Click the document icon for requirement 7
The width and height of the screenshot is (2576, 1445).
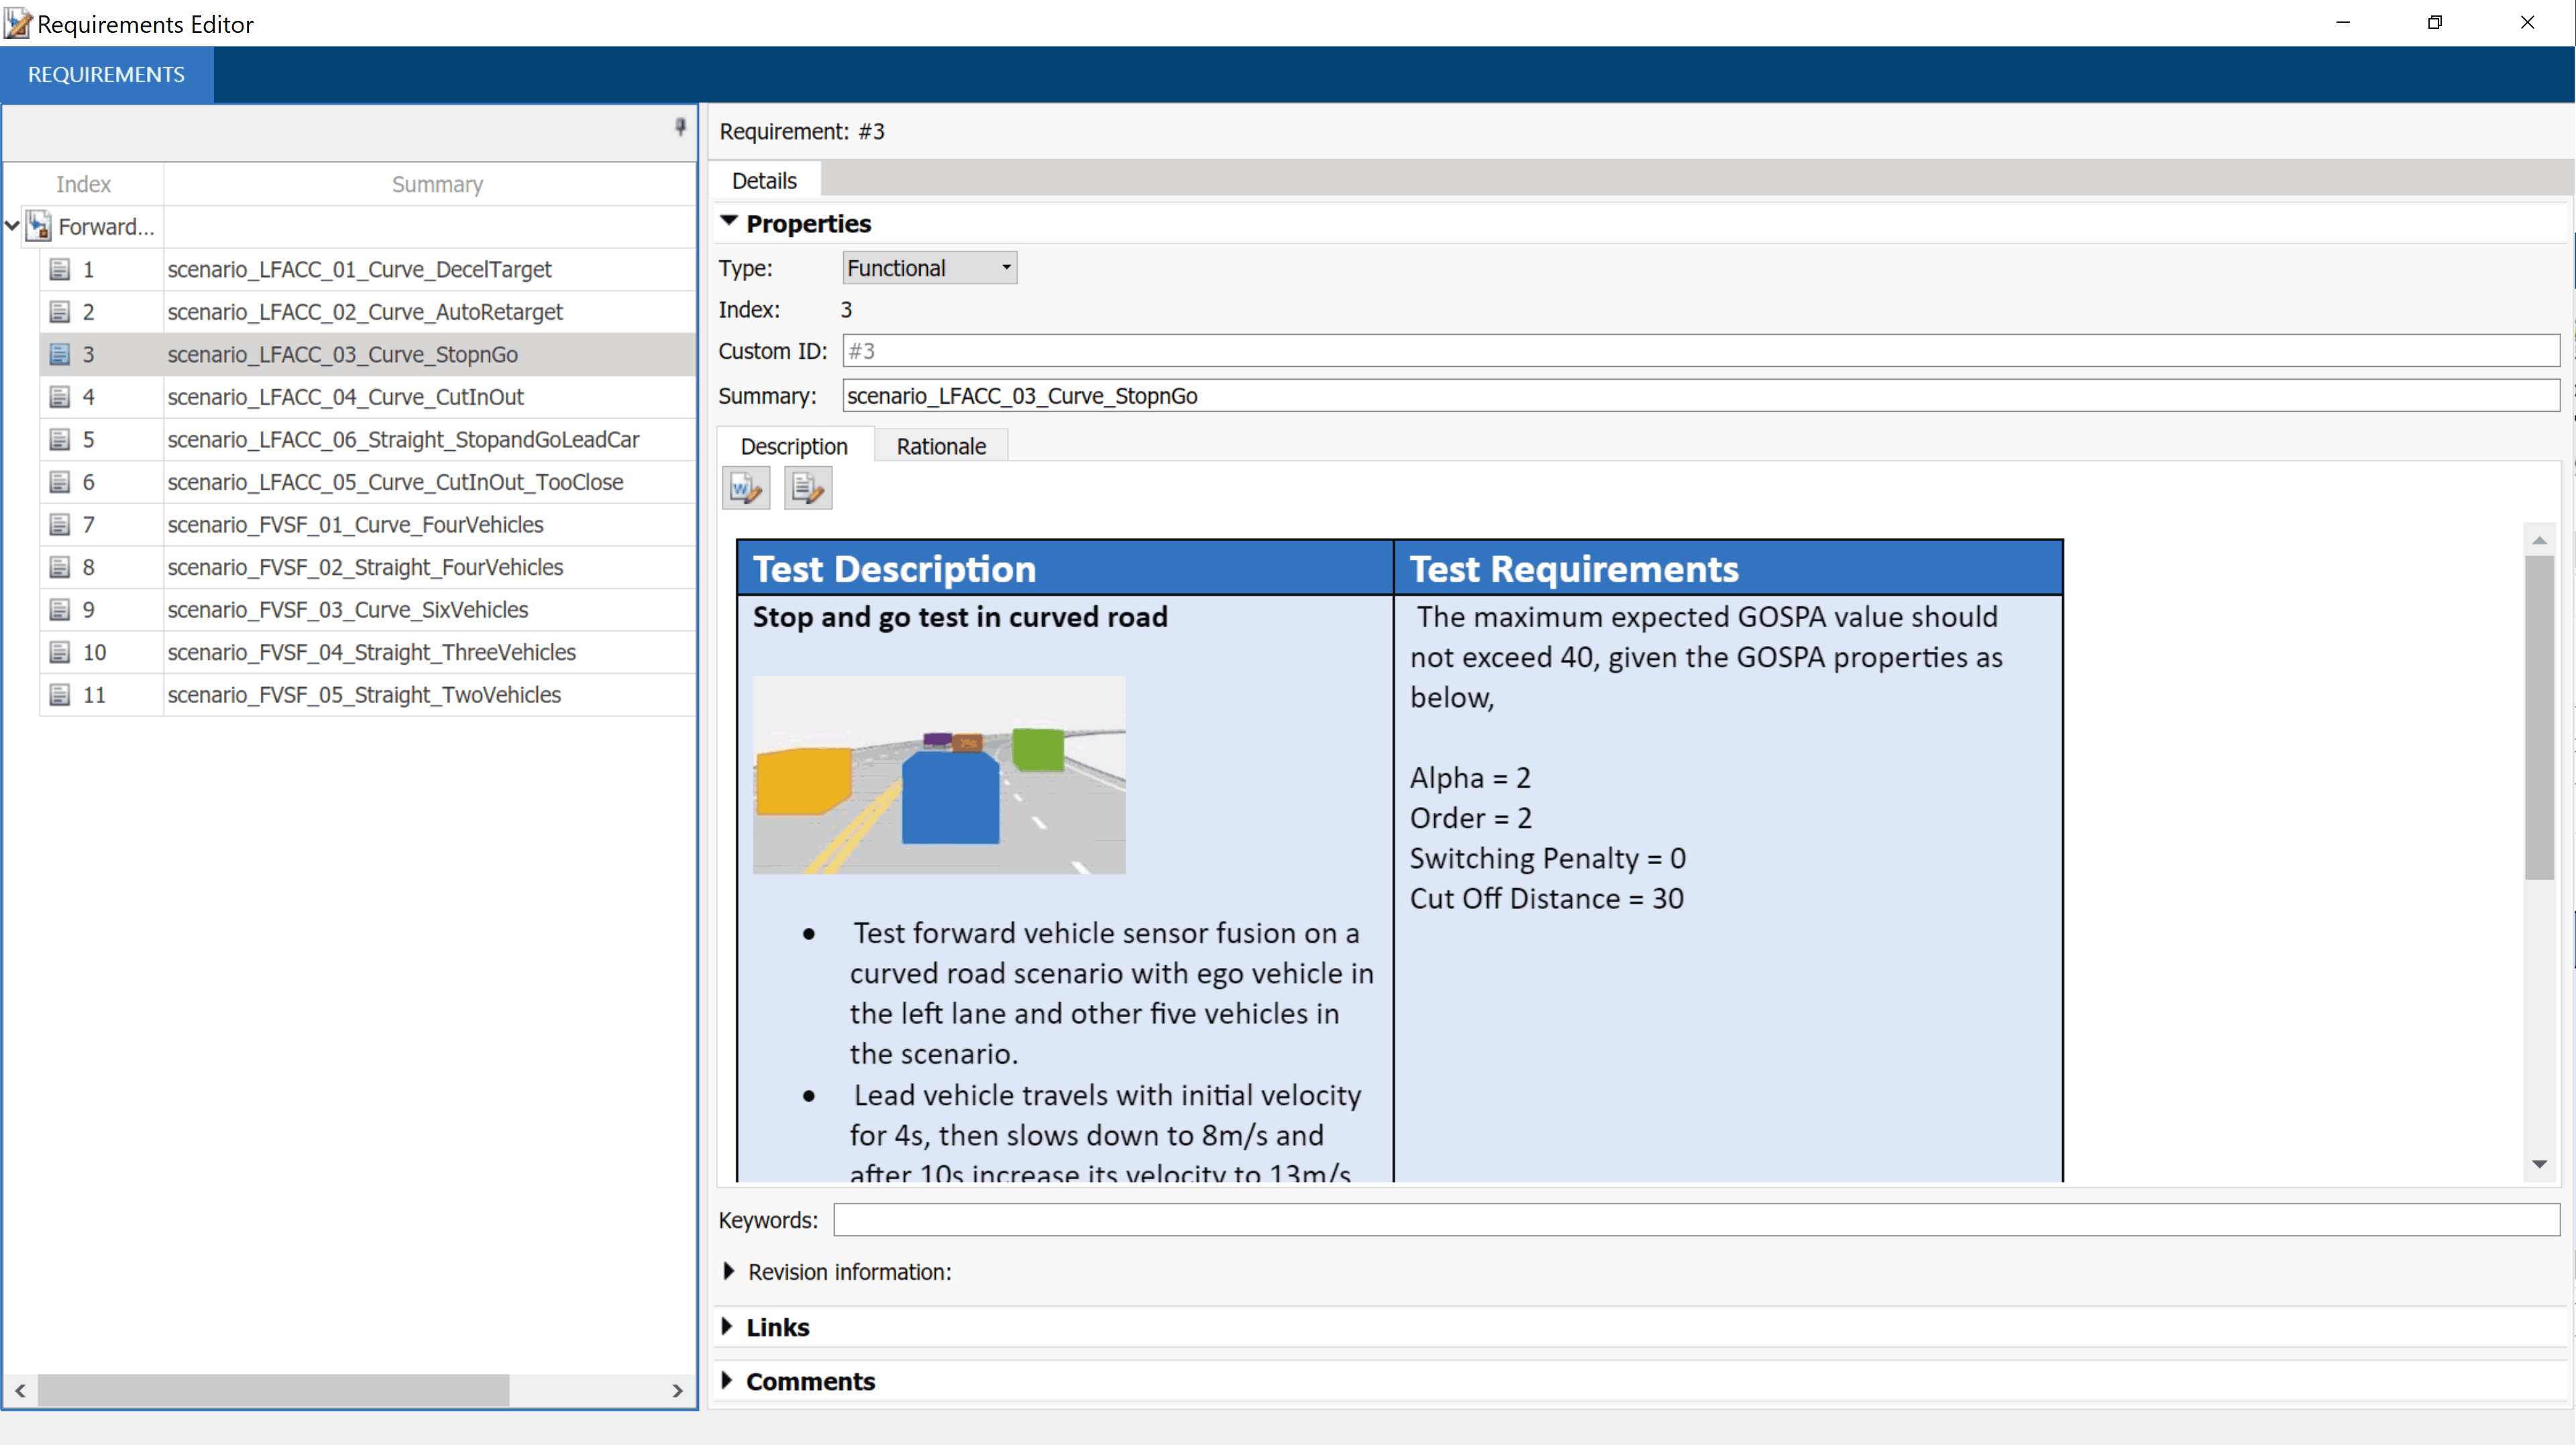point(60,524)
